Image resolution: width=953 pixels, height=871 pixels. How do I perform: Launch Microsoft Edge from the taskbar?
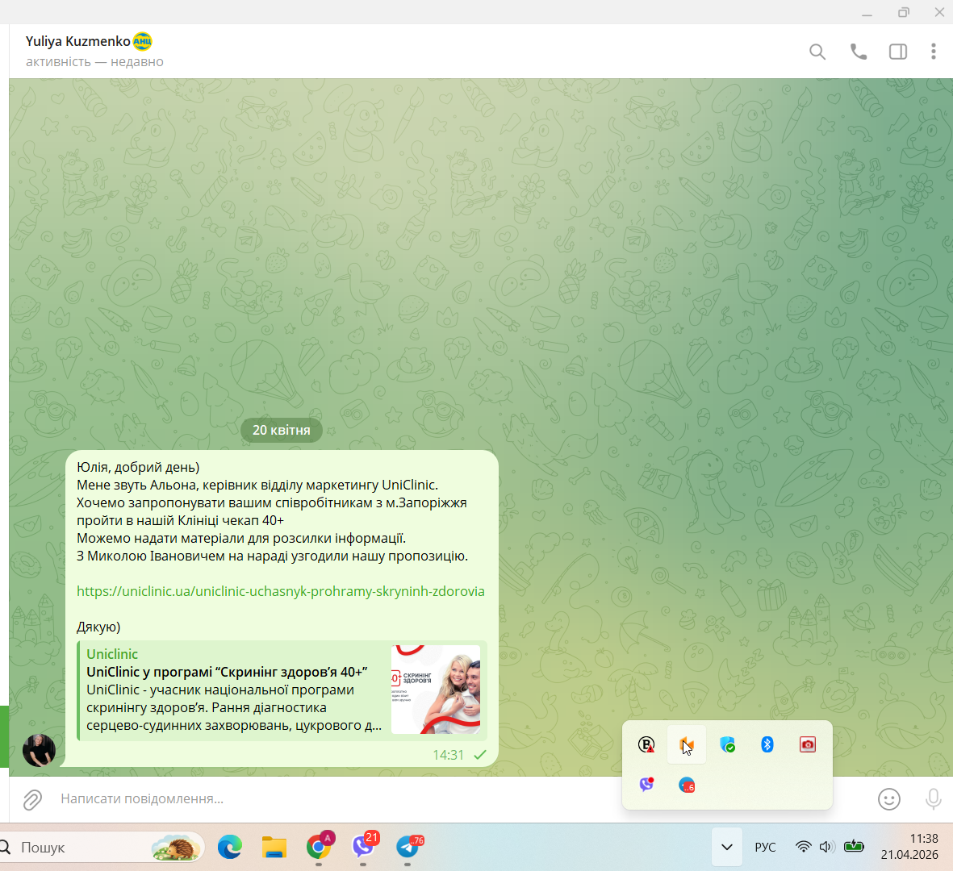point(230,847)
